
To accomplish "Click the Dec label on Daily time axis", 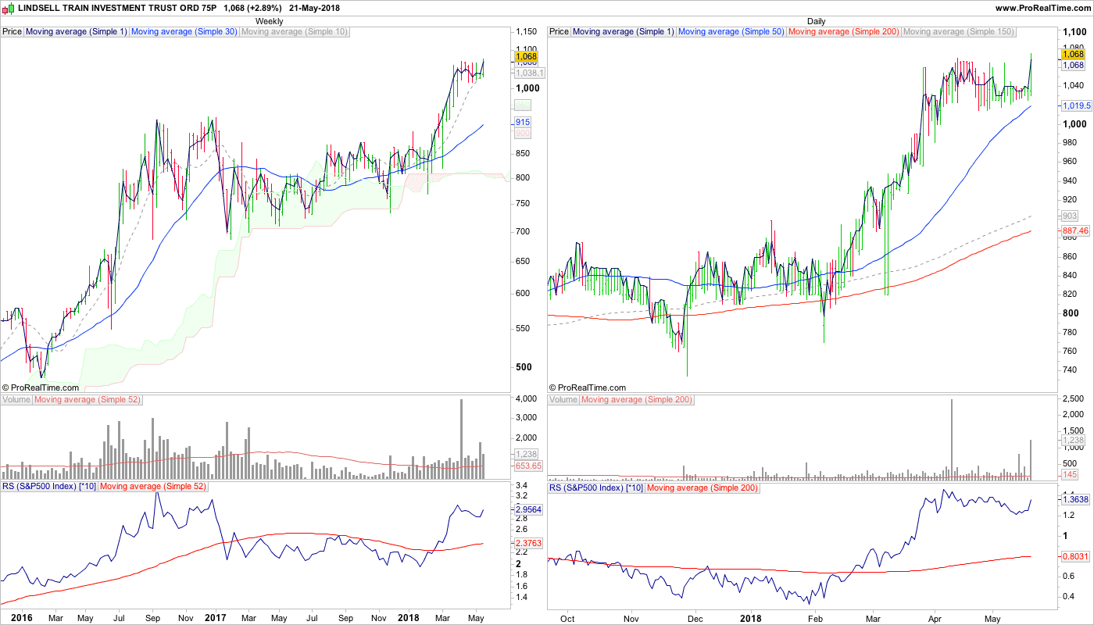I will pos(695,618).
